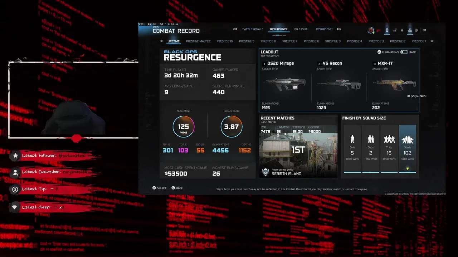Screen dimensions: 458x257
Task: Click the Games Played value 463
Action: [x=218, y=76]
